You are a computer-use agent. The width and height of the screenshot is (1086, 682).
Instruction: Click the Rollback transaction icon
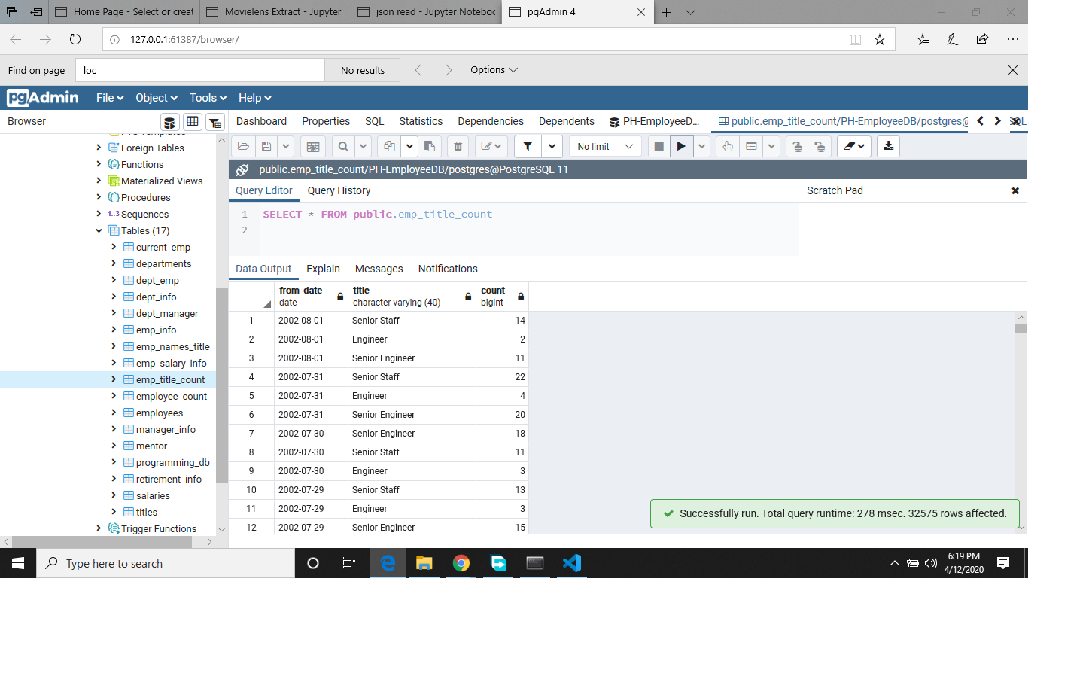(x=820, y=146)
